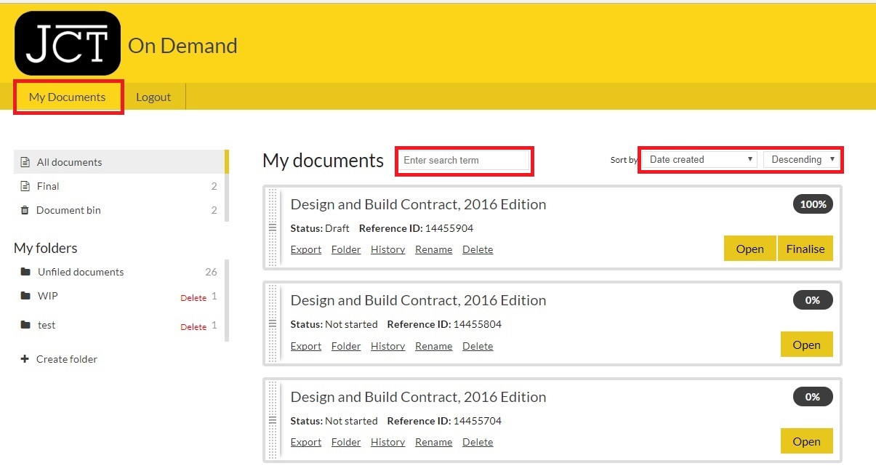This screenshot has height=471, width=876.
Task: Click the WIP folder icon
Action: tap(25, 296)
